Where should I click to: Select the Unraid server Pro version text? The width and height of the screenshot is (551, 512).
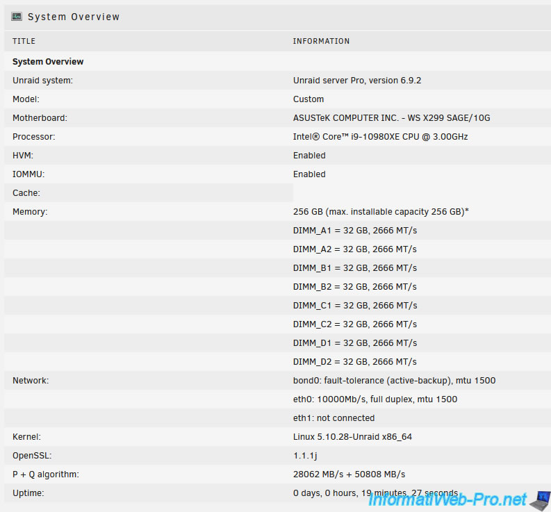(x=356, y=81)
